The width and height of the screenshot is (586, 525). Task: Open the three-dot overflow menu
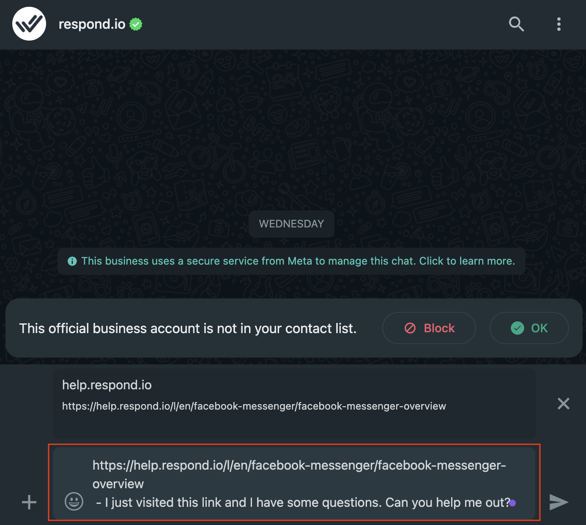pyautogui.click(x=559, y=24)
